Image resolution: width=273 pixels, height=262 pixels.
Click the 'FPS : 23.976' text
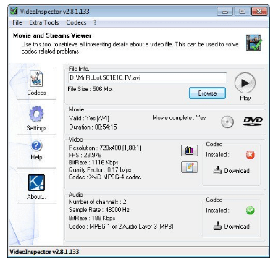85,155
